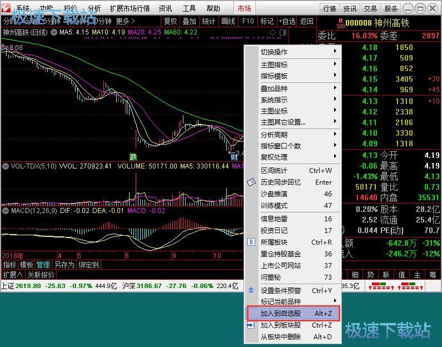Click the 设置条件预警 arrow icon

[251, 290]
